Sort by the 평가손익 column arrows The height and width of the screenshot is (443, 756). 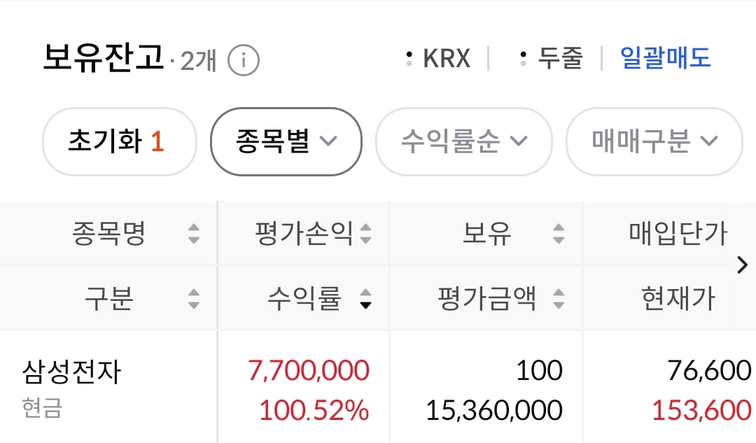pyautogui.click(x=365, y=234)
